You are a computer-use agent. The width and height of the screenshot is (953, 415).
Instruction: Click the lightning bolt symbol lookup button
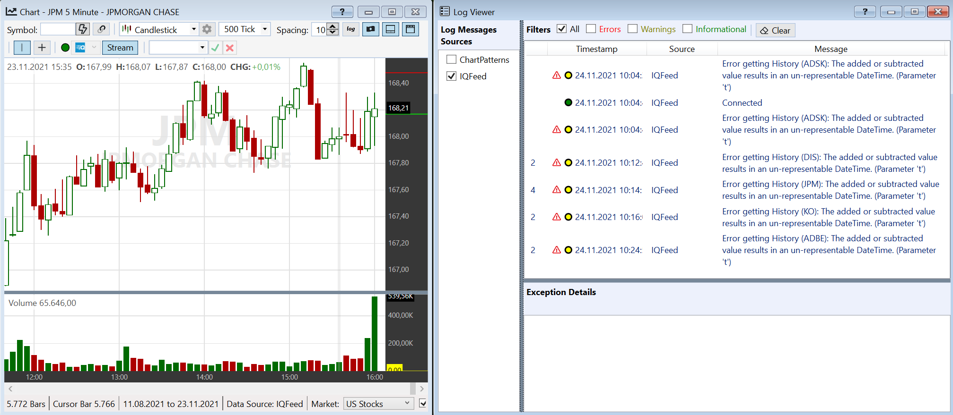[83, 29]
